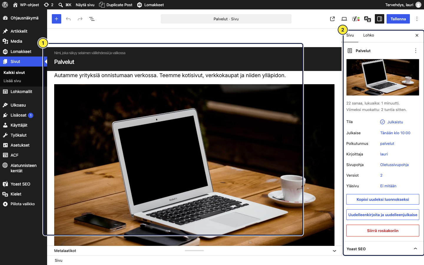Click the user avatar in admin bar
Viewport: 424px width, 265px height.
(418, 5)
